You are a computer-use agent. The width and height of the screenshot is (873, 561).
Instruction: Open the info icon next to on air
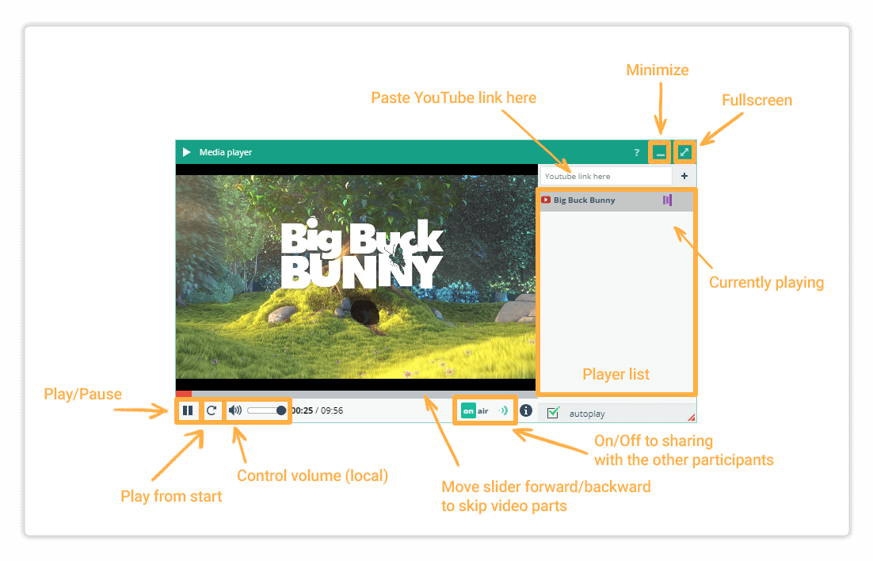click(526, 410)
